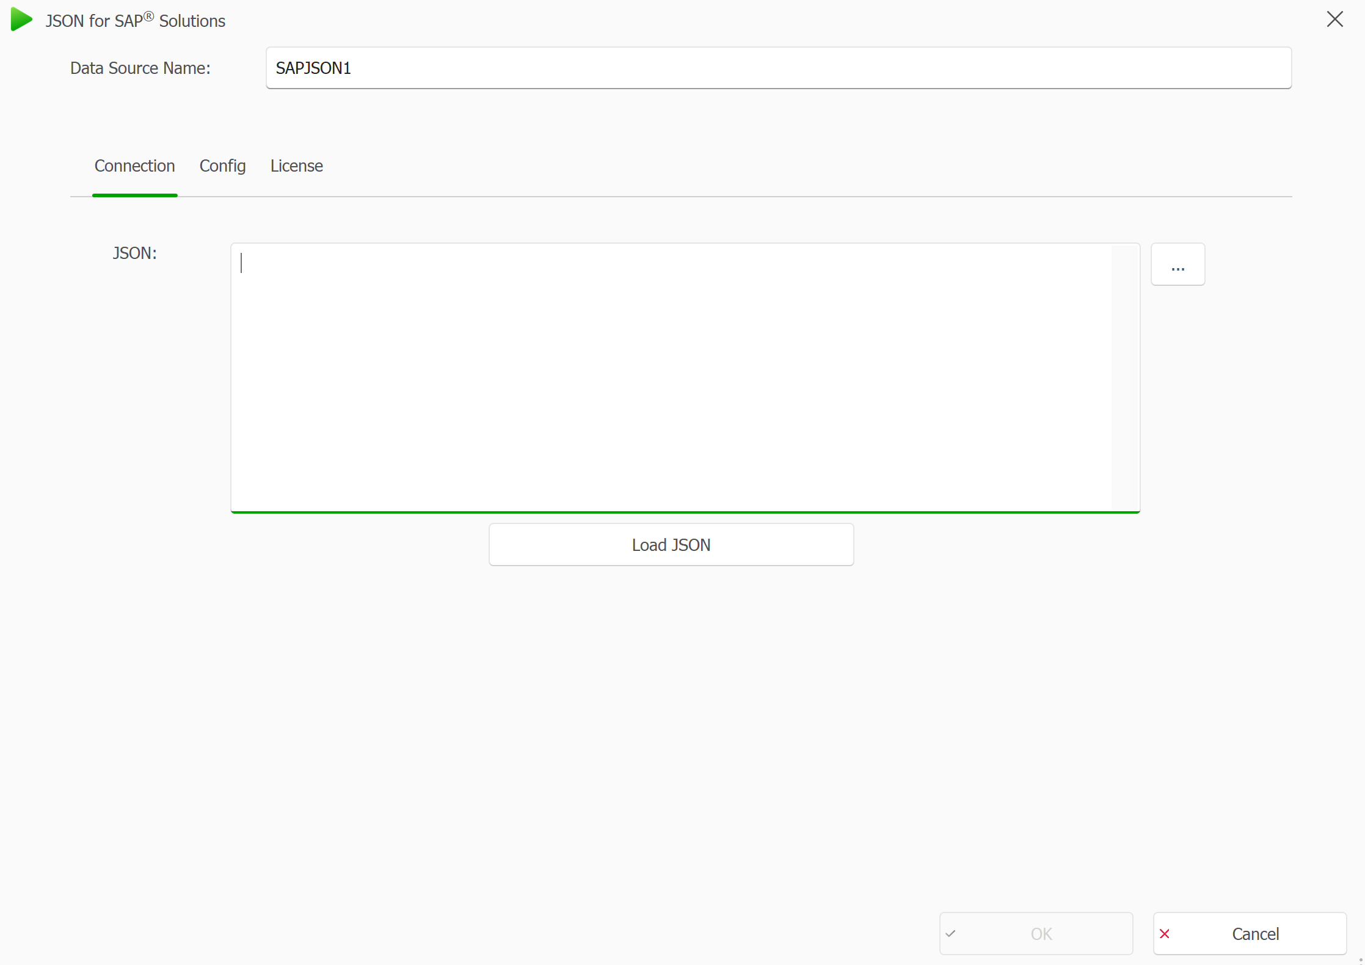This screenshot has width=1365, height=965.
Task: Close the JSON for SAP Solutions dialog
Action: tap(1334, 20)
